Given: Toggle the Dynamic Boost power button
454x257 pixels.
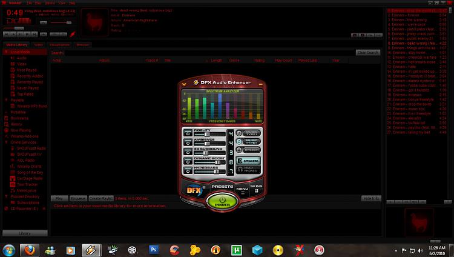Looking at the screenshot, I should point(188,161).
